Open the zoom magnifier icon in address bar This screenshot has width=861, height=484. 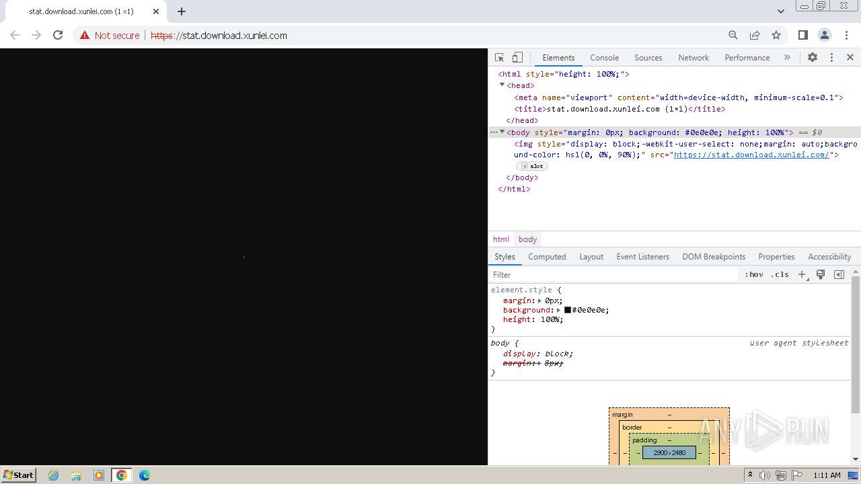[733, 36]
